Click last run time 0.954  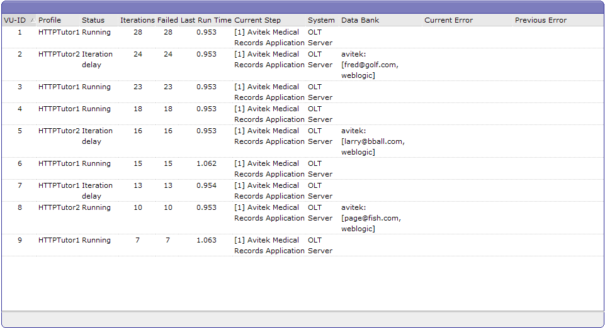(206, 185)
